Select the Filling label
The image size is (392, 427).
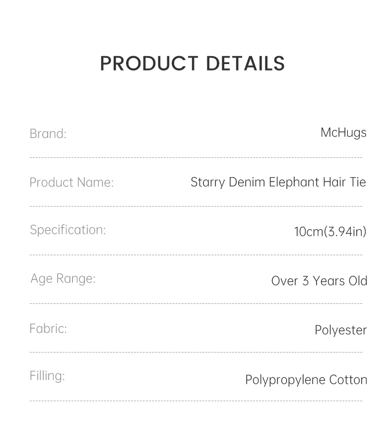(47, 376)
